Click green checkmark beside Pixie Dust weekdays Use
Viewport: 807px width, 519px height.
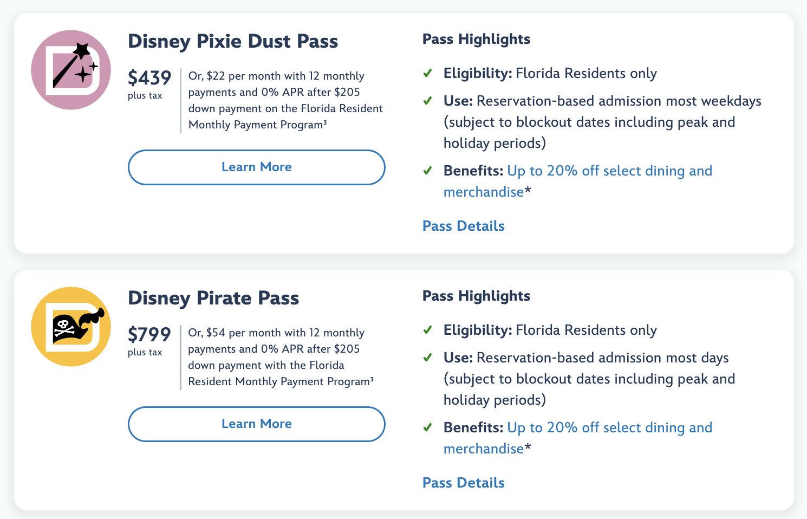[x=428, y=101]
